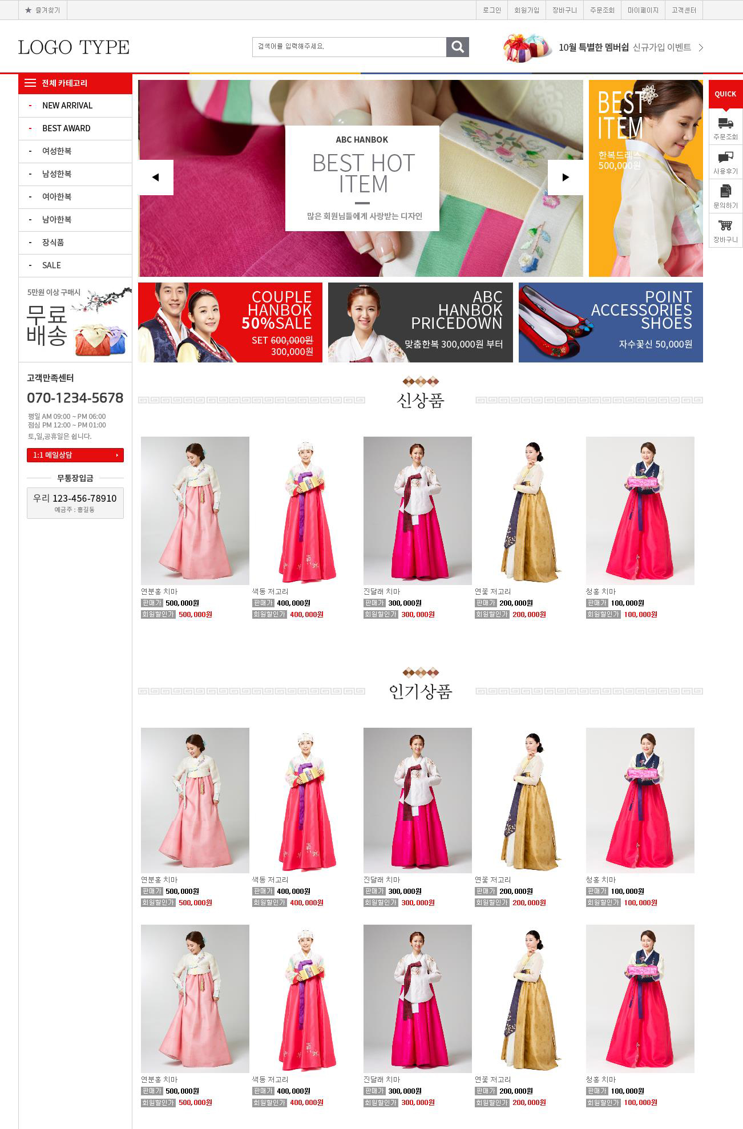Click the inquiry document icon in Quick menu
This screenshot has height=1129, width=743.
pos(725,191)
